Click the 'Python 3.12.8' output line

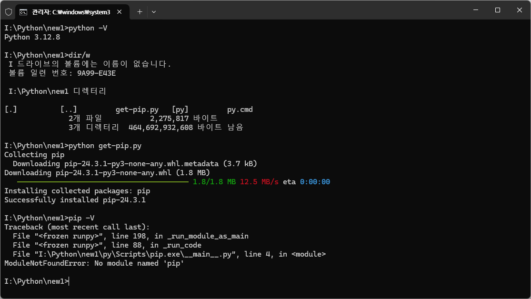pyautogui.click(x=32, y=37)
